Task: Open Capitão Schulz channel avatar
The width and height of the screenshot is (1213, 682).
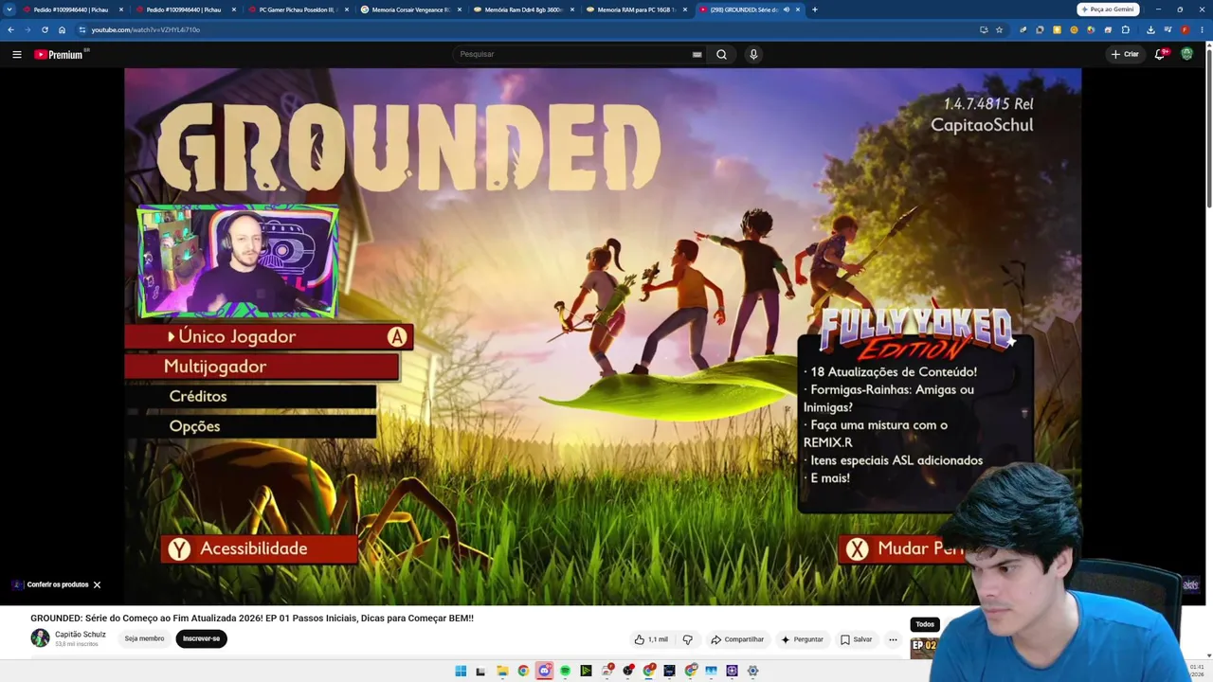Action: pos(40,638)
